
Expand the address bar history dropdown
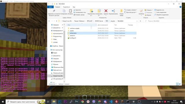point(137,21)
